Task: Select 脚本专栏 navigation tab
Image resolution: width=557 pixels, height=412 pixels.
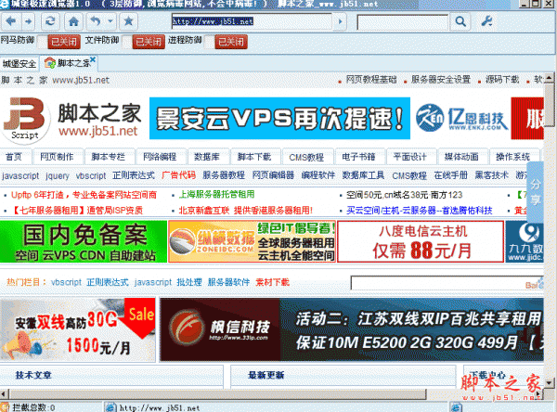Action: point(109,157)
